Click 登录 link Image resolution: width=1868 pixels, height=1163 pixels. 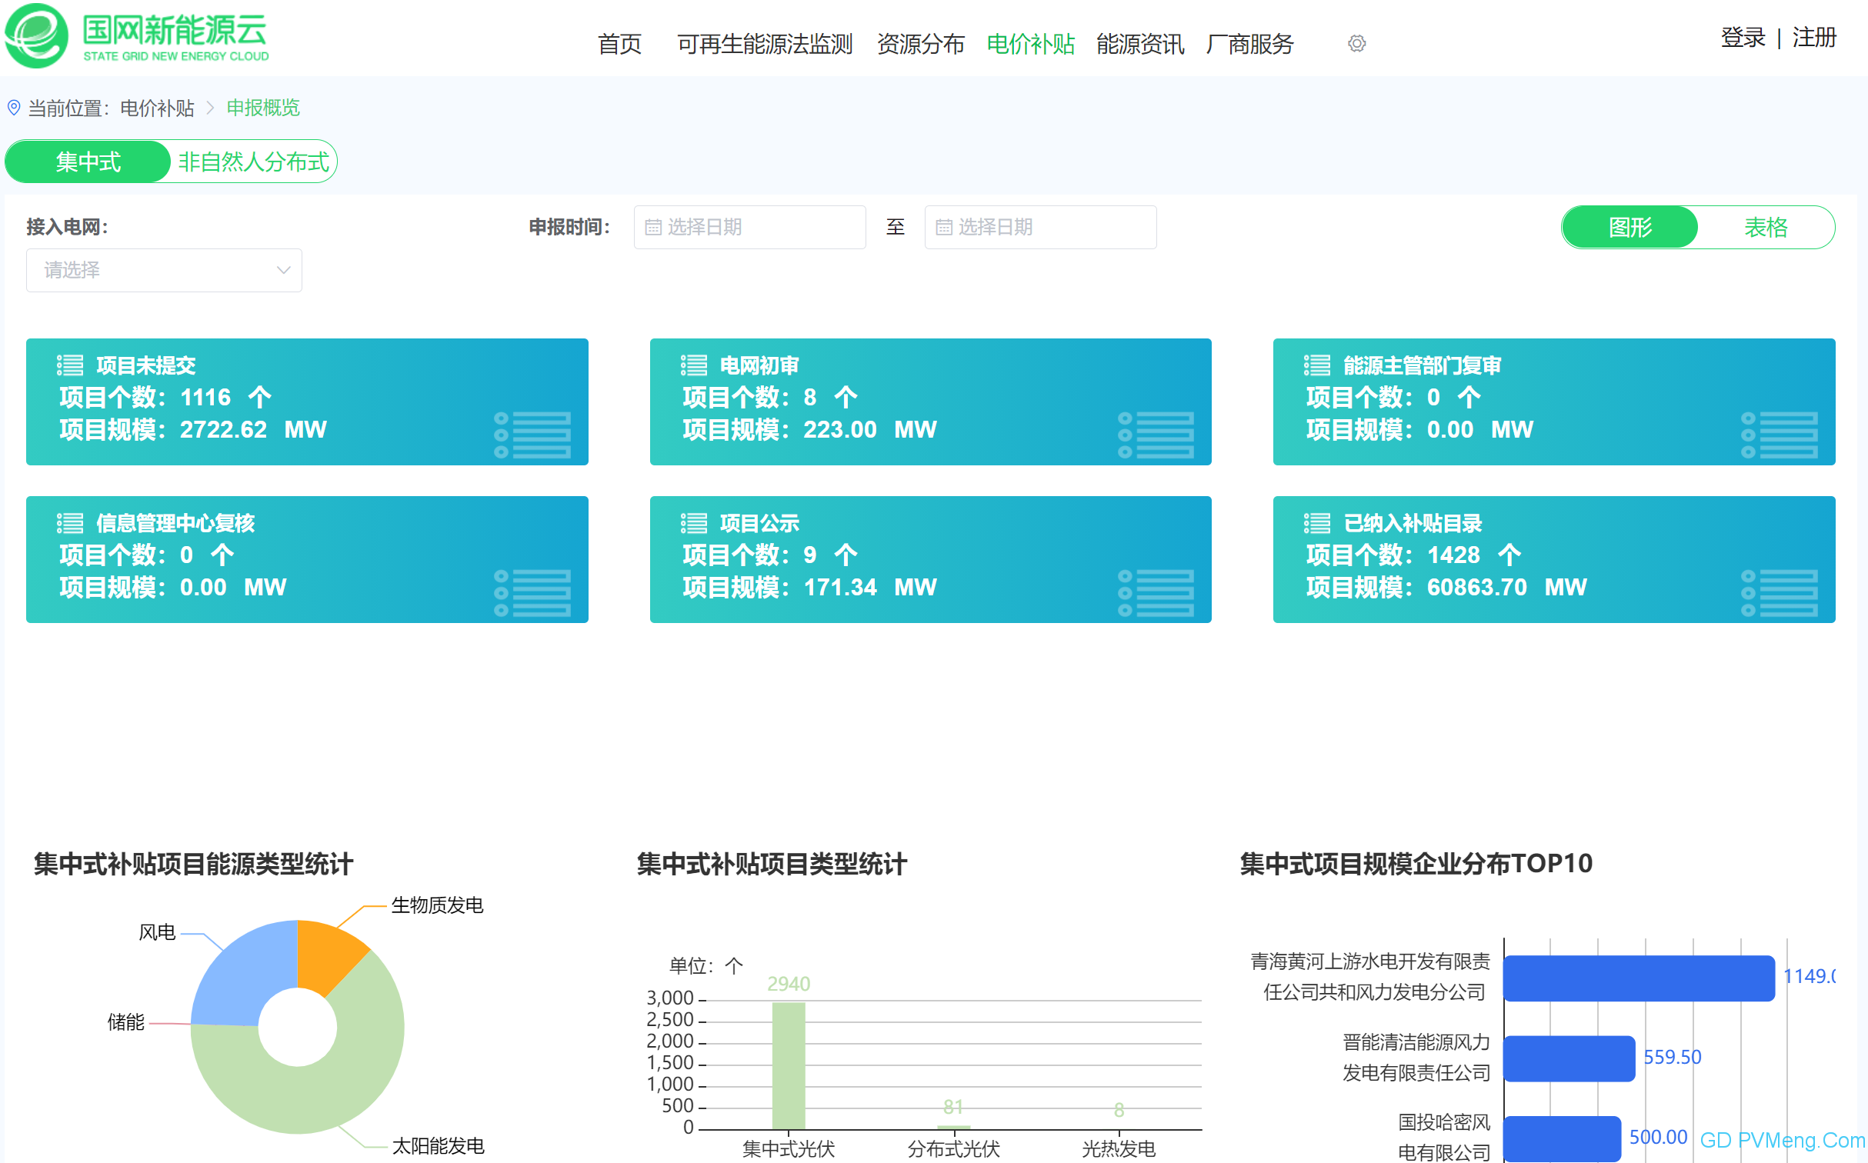tap(1743, 37)
